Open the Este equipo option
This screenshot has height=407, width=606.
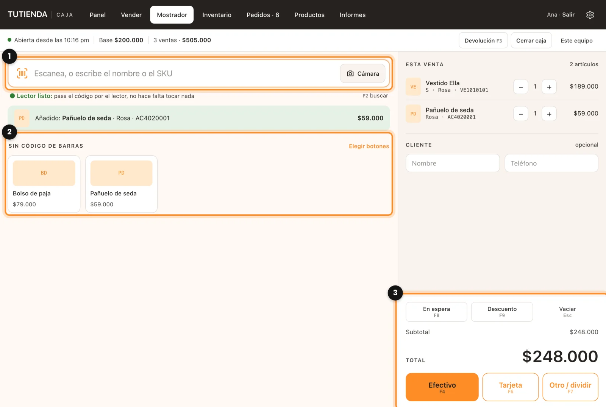click(576, 41)
